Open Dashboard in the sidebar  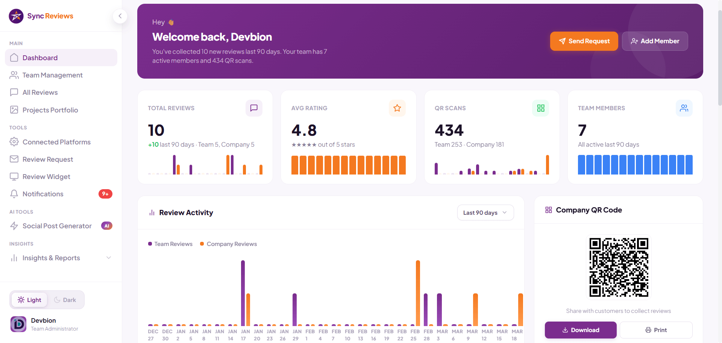[61, 58]
